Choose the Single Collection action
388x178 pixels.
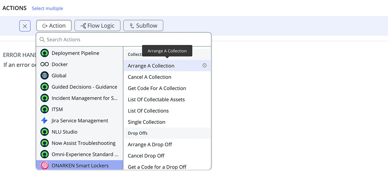(x=167, y=122)
